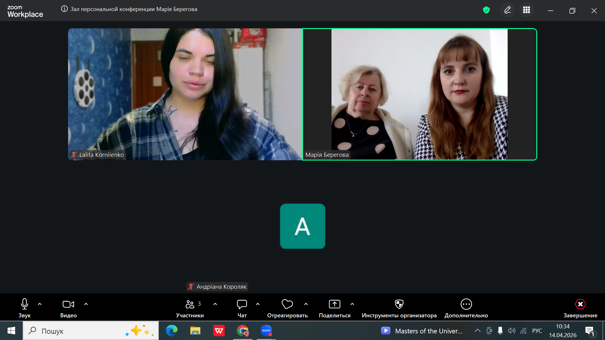Toggle microphone mute with Звук

[25, 304]
